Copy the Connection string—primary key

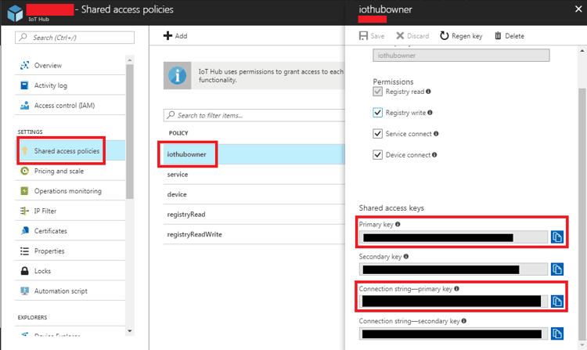pyautogui.click(x=557, y=301)
